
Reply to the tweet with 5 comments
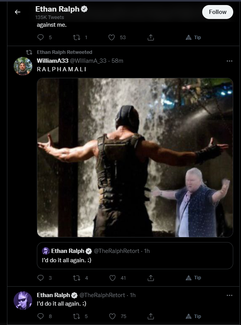tap(40, 37)
